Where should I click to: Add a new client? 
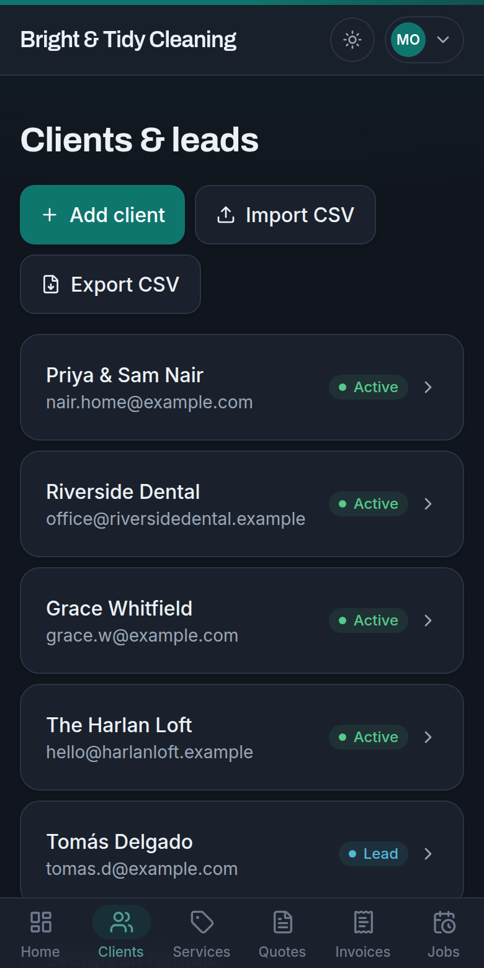(102, 215)
